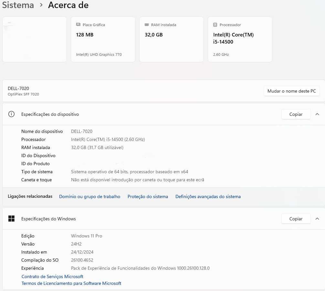Copy the device specifications
The width and height of the screenshot is (325, 291).
[296, 114]
